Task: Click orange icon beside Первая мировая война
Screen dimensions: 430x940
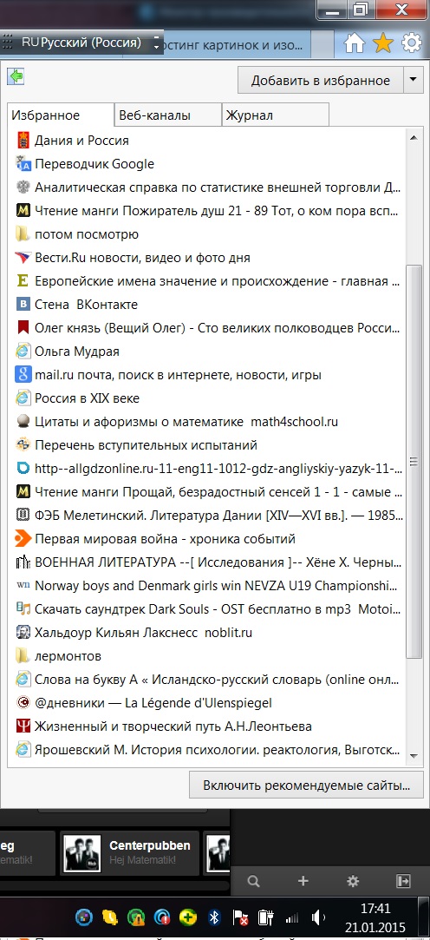Action: [23, 538]
